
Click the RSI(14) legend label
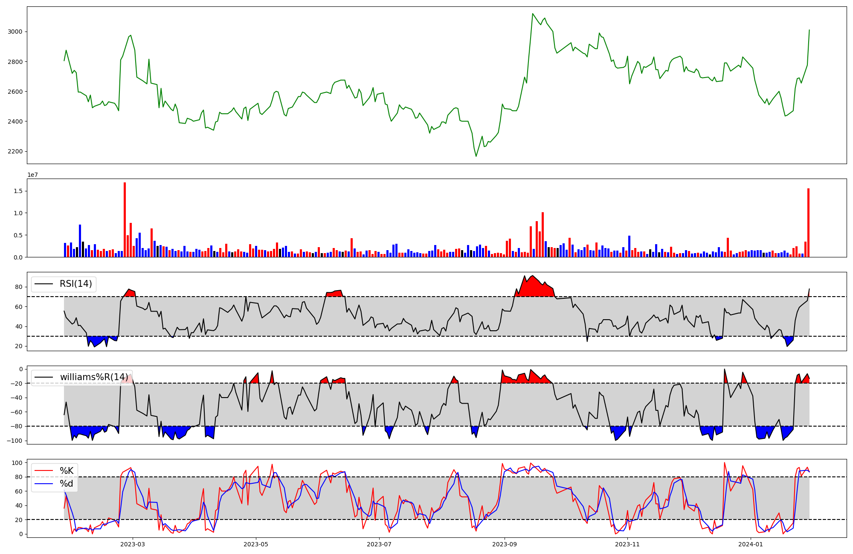[x=75, y=284]
